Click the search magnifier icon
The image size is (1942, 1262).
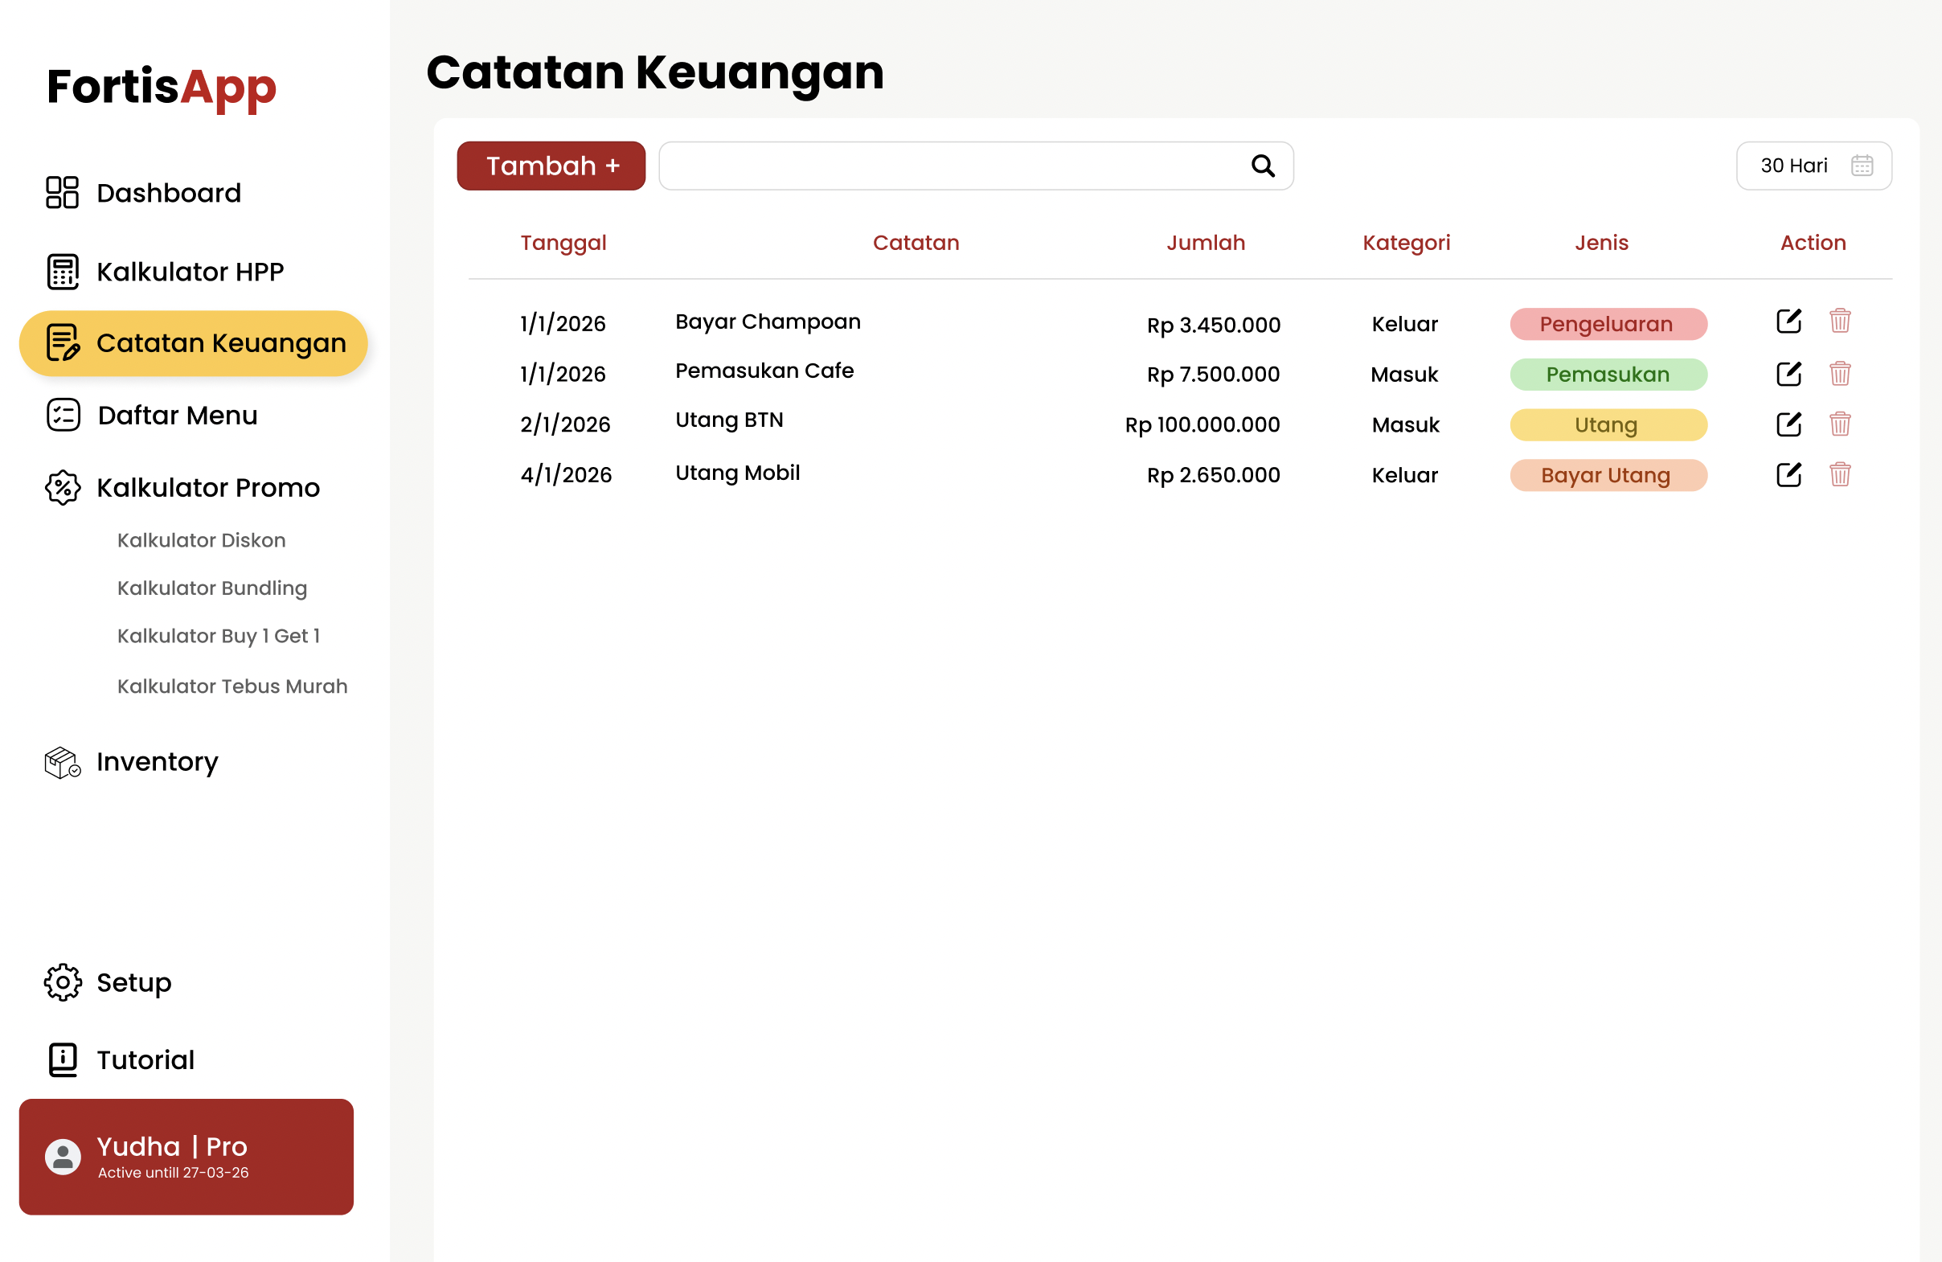(x=1262, y=166)
